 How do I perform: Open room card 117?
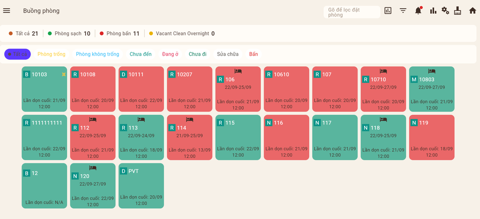pos(335,138)
